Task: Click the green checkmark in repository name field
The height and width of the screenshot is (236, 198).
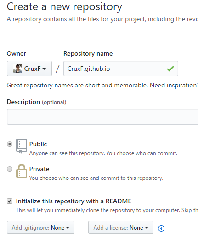Action: (x=170, y=69)
